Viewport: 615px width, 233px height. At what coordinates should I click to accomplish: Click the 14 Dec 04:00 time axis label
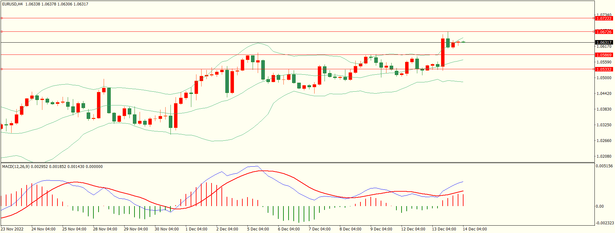[x=475, y=229]
